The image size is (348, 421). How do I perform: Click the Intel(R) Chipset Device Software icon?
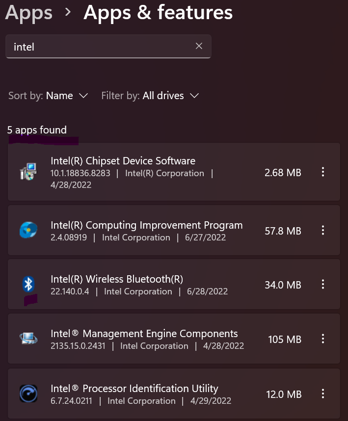tap(28, 172)
